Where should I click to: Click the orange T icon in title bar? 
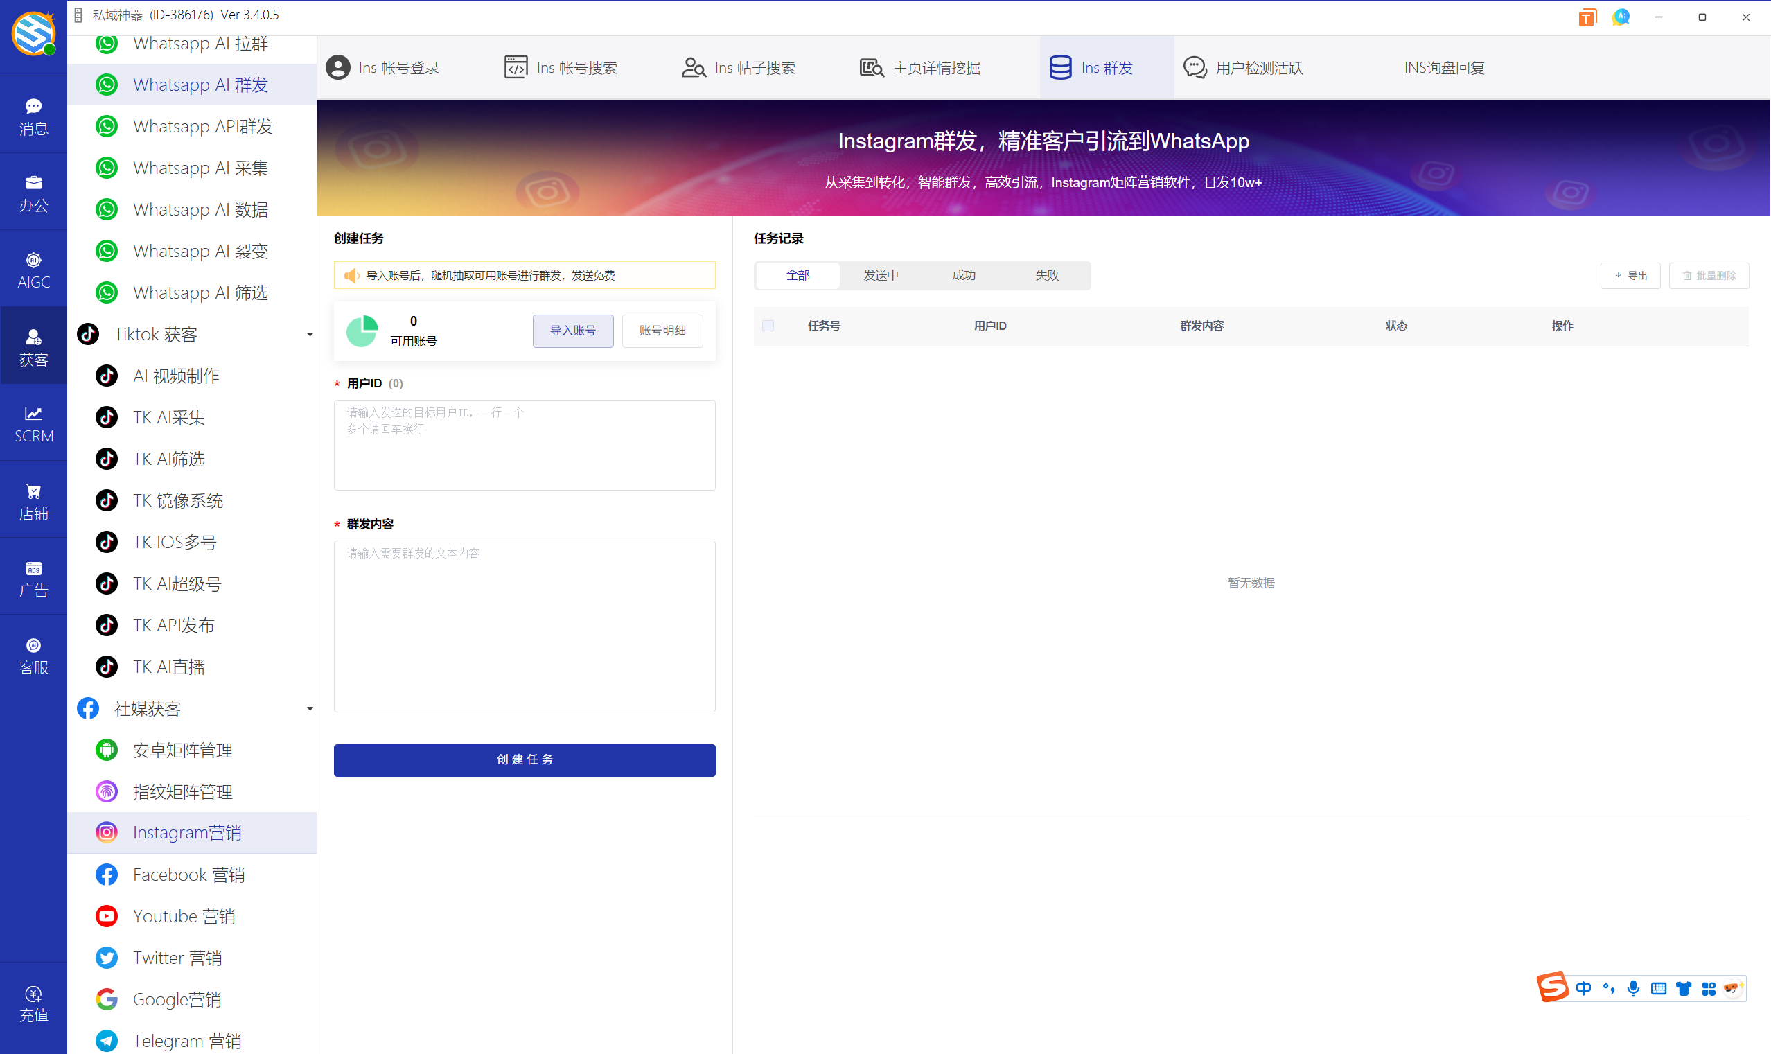tap(1587, 17)
